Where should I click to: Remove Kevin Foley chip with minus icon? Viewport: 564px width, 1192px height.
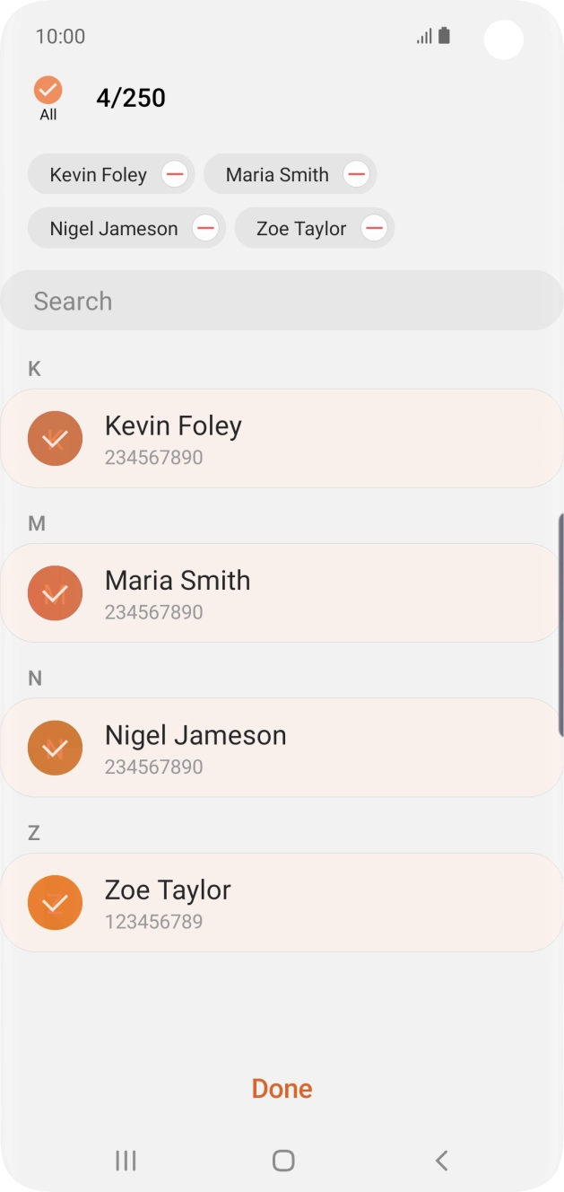[x=175, y=174]
